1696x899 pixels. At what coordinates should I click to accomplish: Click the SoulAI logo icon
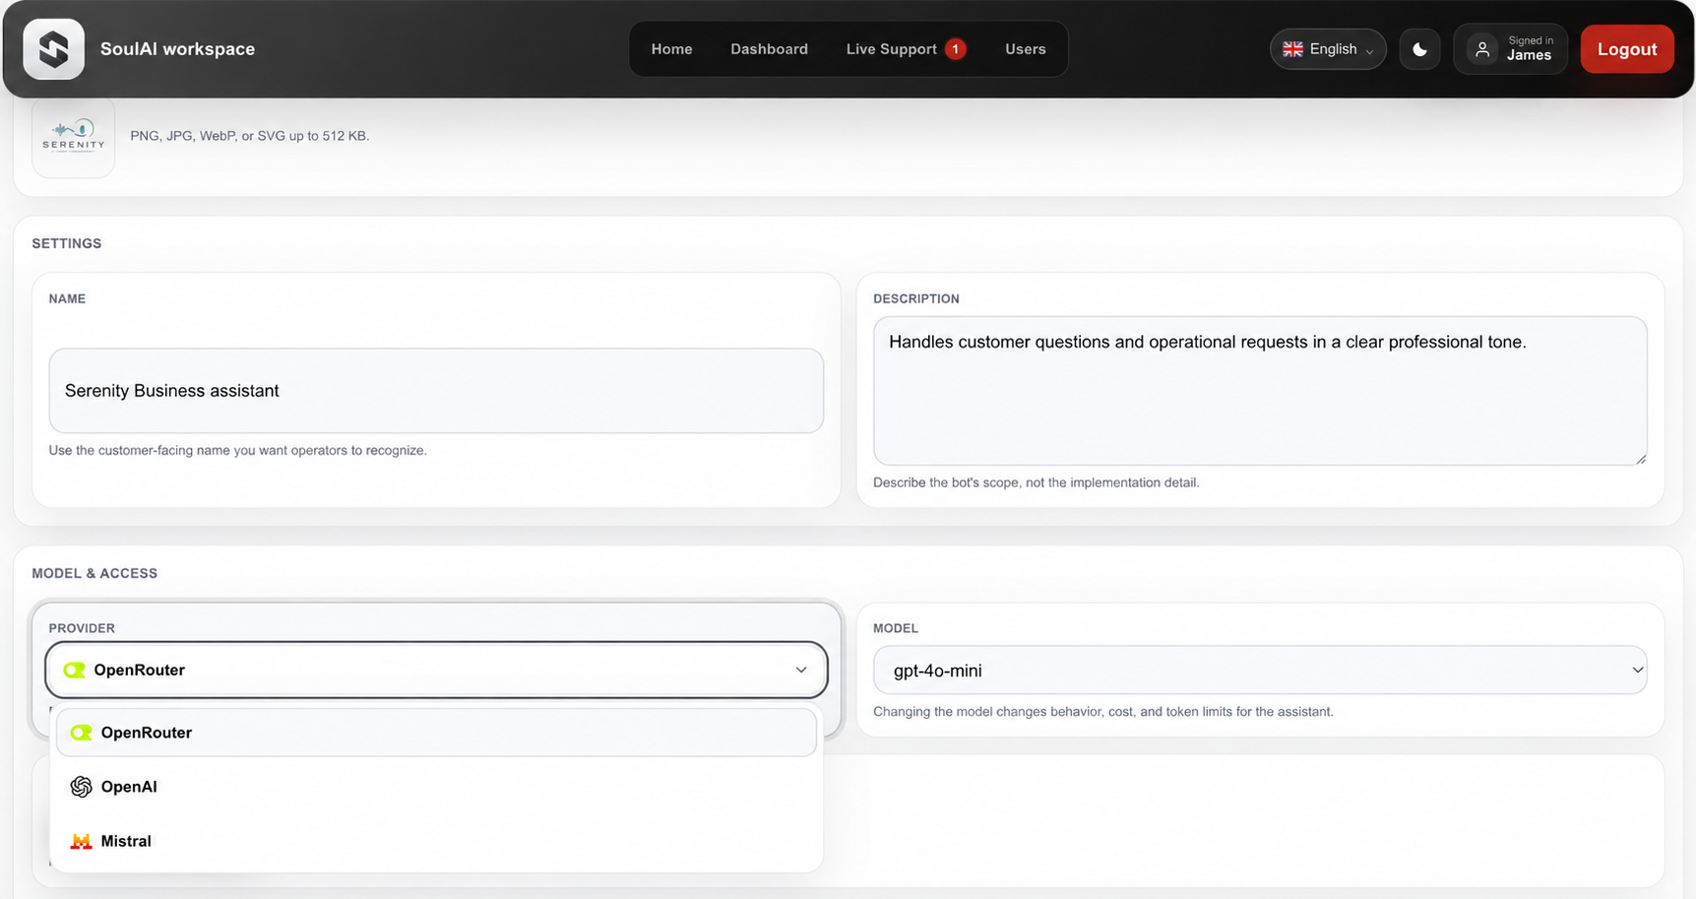53,49
